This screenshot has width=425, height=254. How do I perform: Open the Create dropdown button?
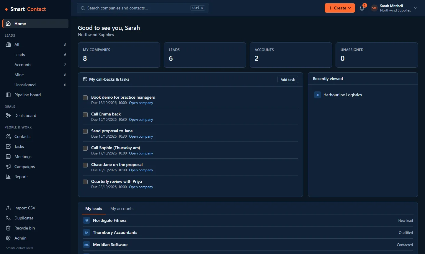[x=340, y=8]
